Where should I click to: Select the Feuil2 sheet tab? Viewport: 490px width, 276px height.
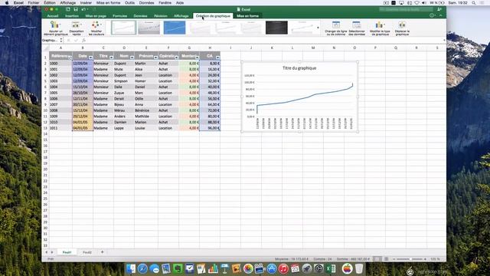point(87,252)
